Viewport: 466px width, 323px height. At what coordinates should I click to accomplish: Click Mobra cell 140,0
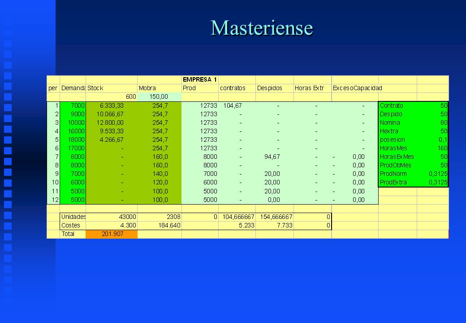160,174
